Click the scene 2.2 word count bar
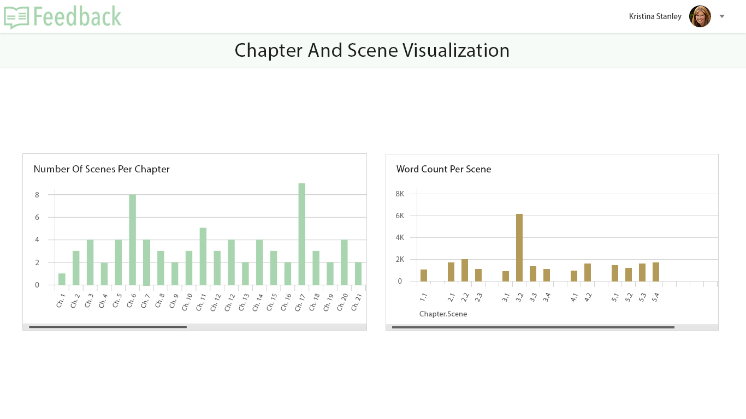 coord(465,270)
